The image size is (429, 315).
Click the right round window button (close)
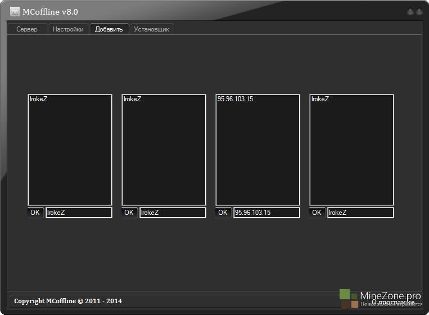tap(419, 12)
